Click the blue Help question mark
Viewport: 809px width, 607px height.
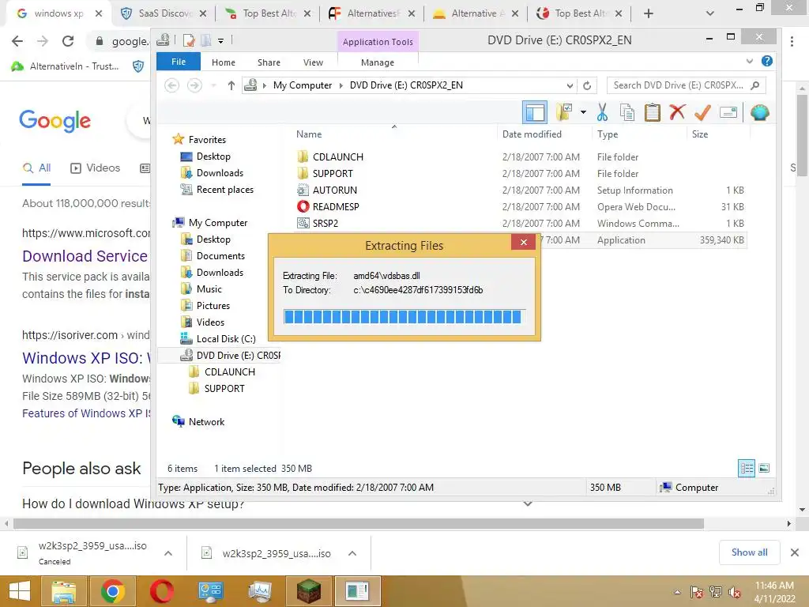pos(767,62)
